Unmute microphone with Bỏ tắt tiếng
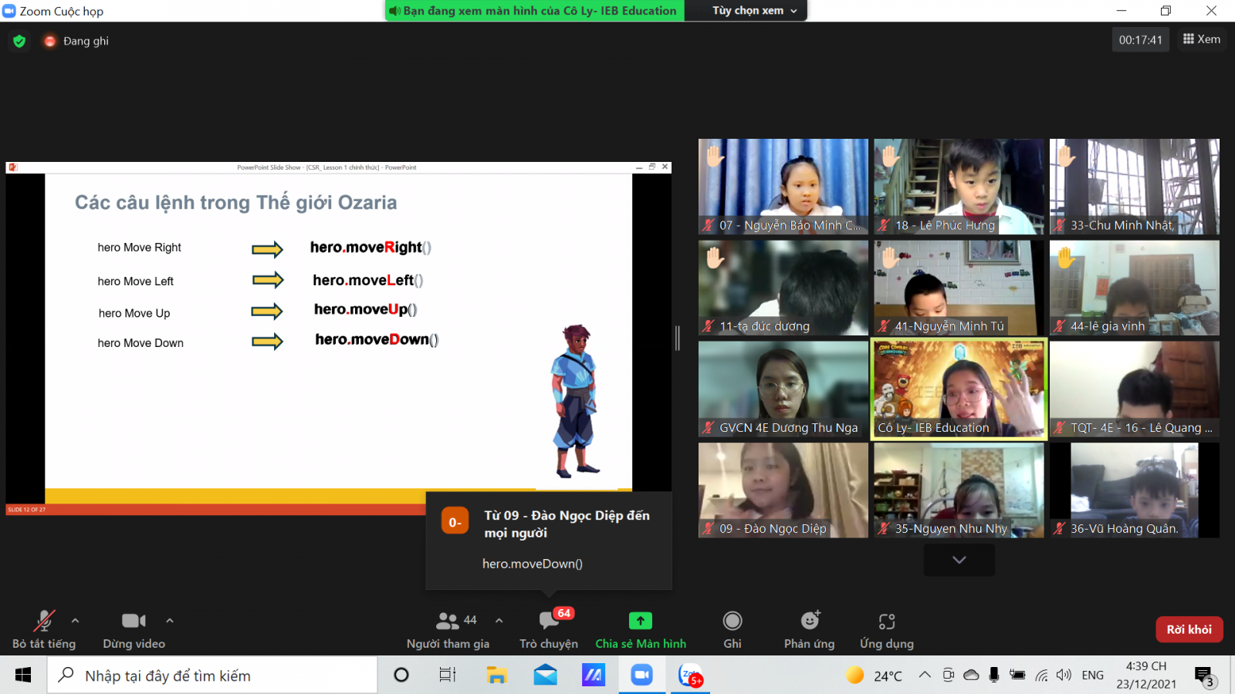Screen dimensions: 1235x694 click(44, 628)
